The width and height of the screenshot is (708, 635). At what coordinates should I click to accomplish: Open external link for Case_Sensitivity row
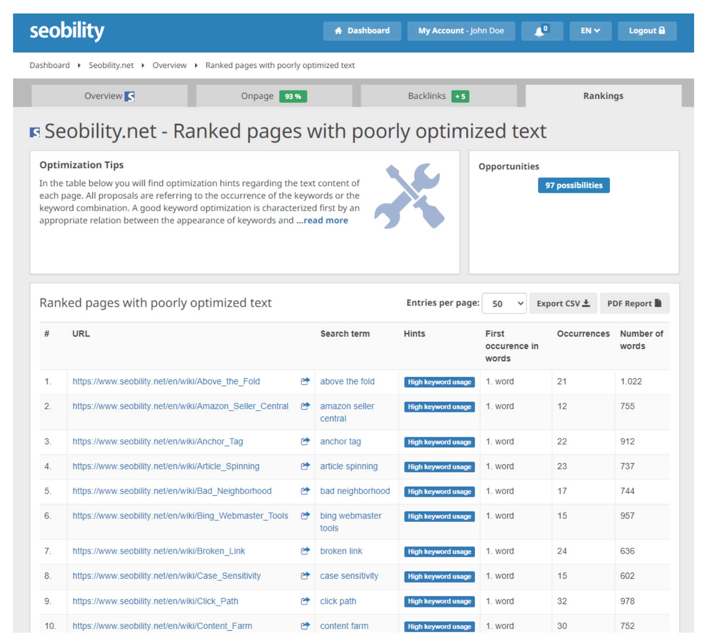[x=305, y=576]
